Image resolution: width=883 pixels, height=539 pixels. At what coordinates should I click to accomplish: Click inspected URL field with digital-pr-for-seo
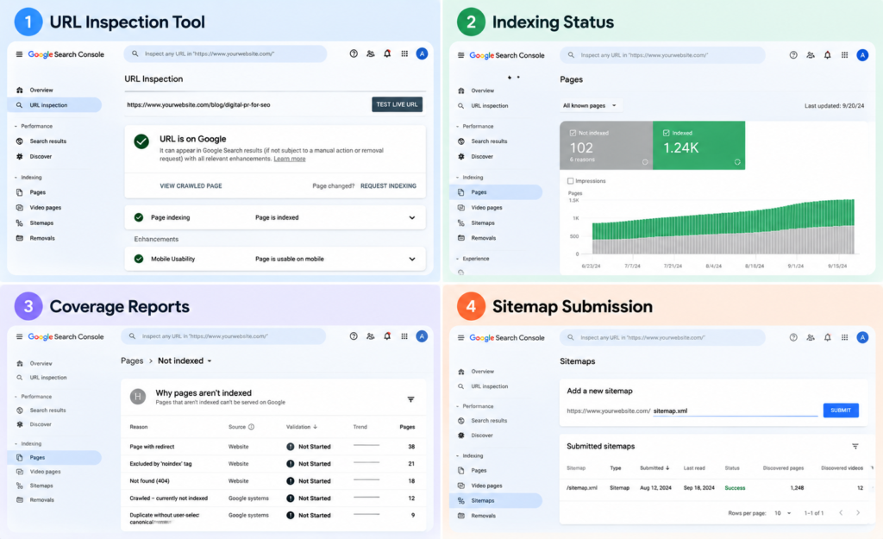(x=247, y=104)
